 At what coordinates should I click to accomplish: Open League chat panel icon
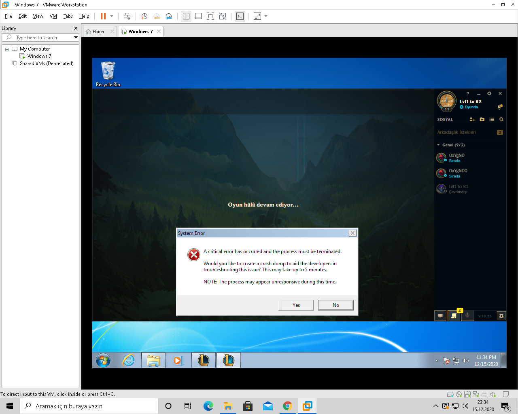point(440,316)
